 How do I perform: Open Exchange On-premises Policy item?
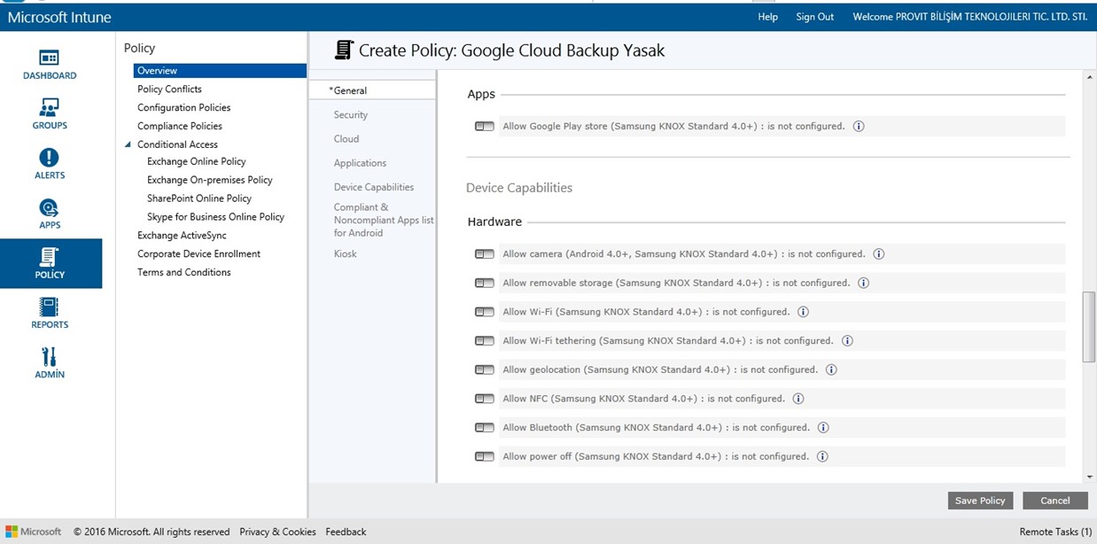(x=210, y=180)
